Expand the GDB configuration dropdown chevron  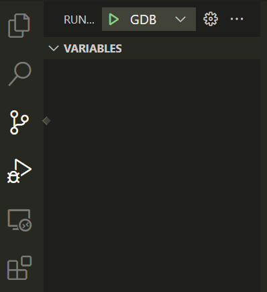(x=180, y=20)
